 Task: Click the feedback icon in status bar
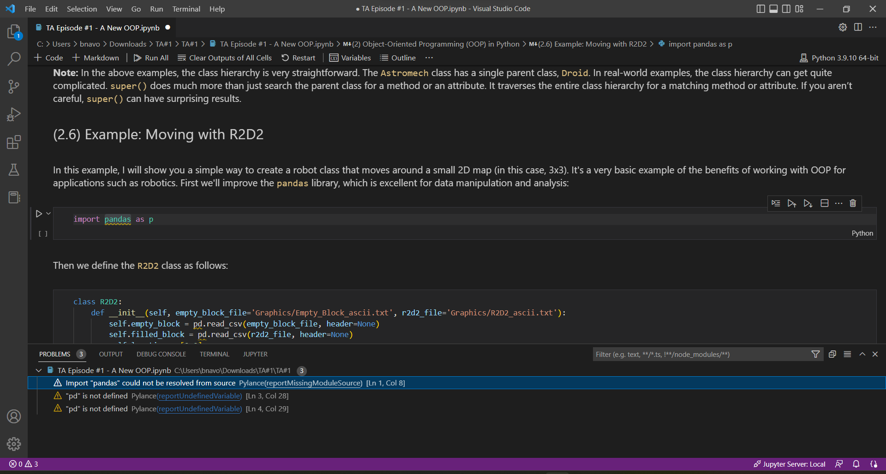point(839,464)
